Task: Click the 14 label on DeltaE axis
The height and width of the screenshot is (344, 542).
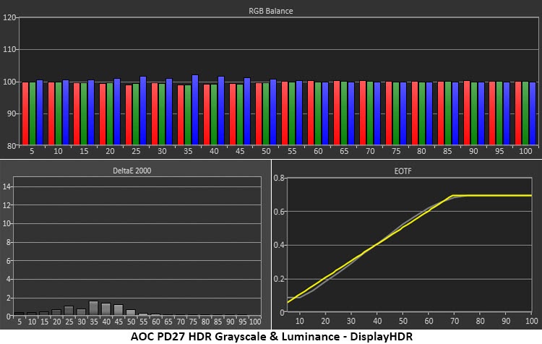Action: pyautogui.click(x=7, y=186)
